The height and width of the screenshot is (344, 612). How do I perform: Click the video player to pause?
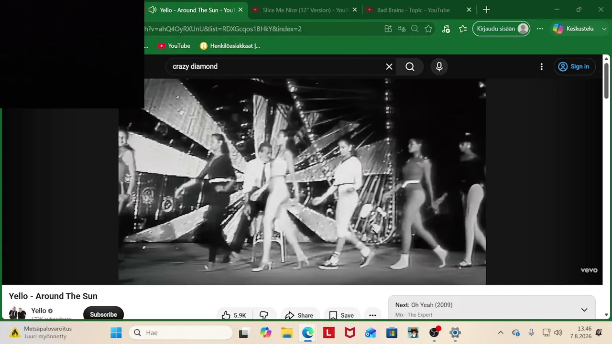click(x=302, y=182)
